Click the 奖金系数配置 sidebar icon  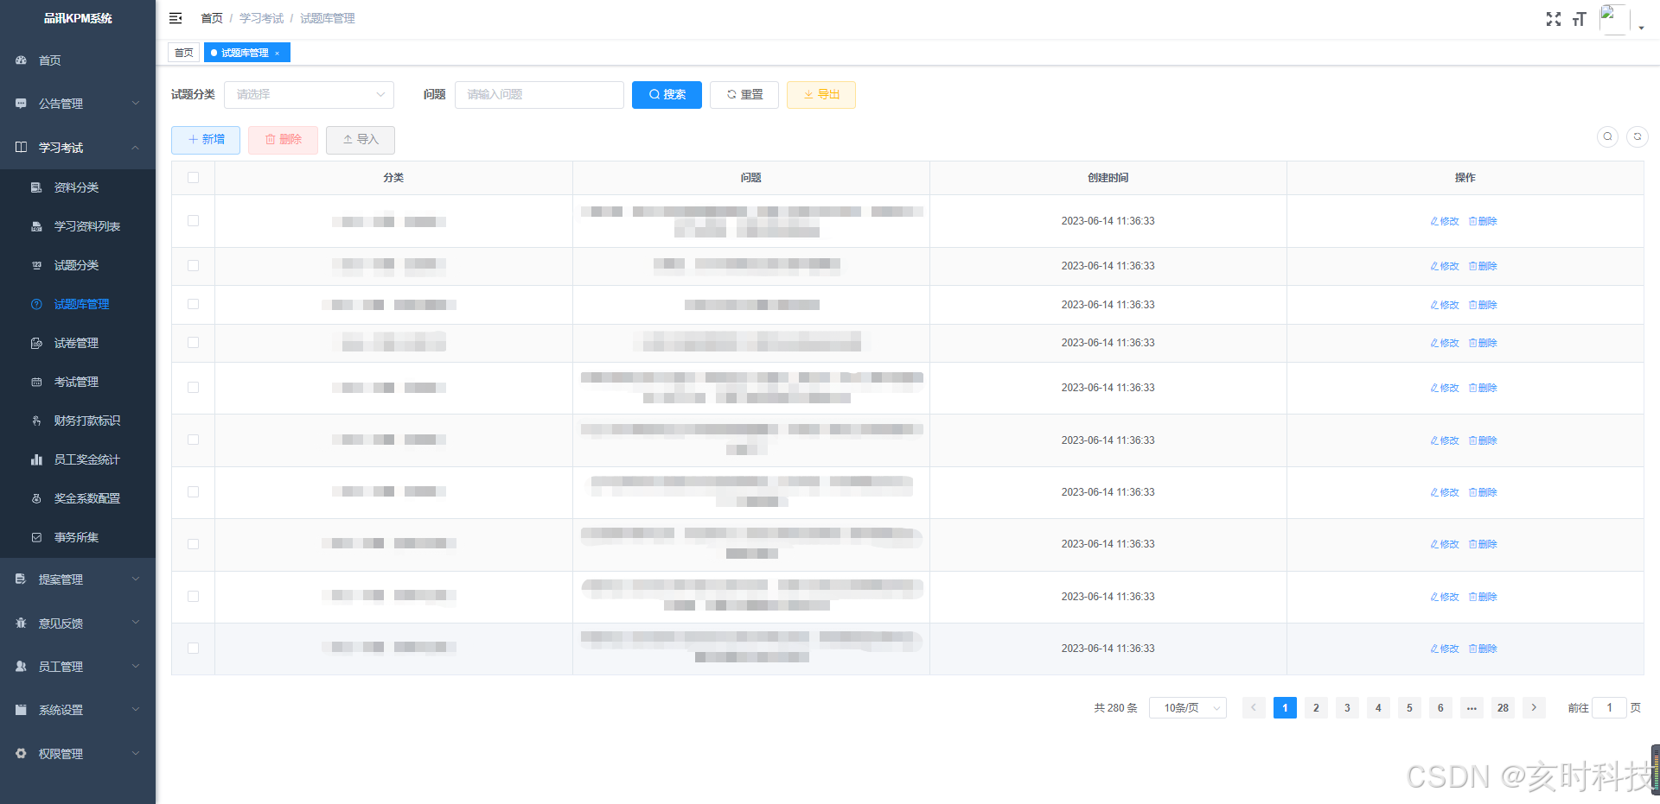[36, 498]
